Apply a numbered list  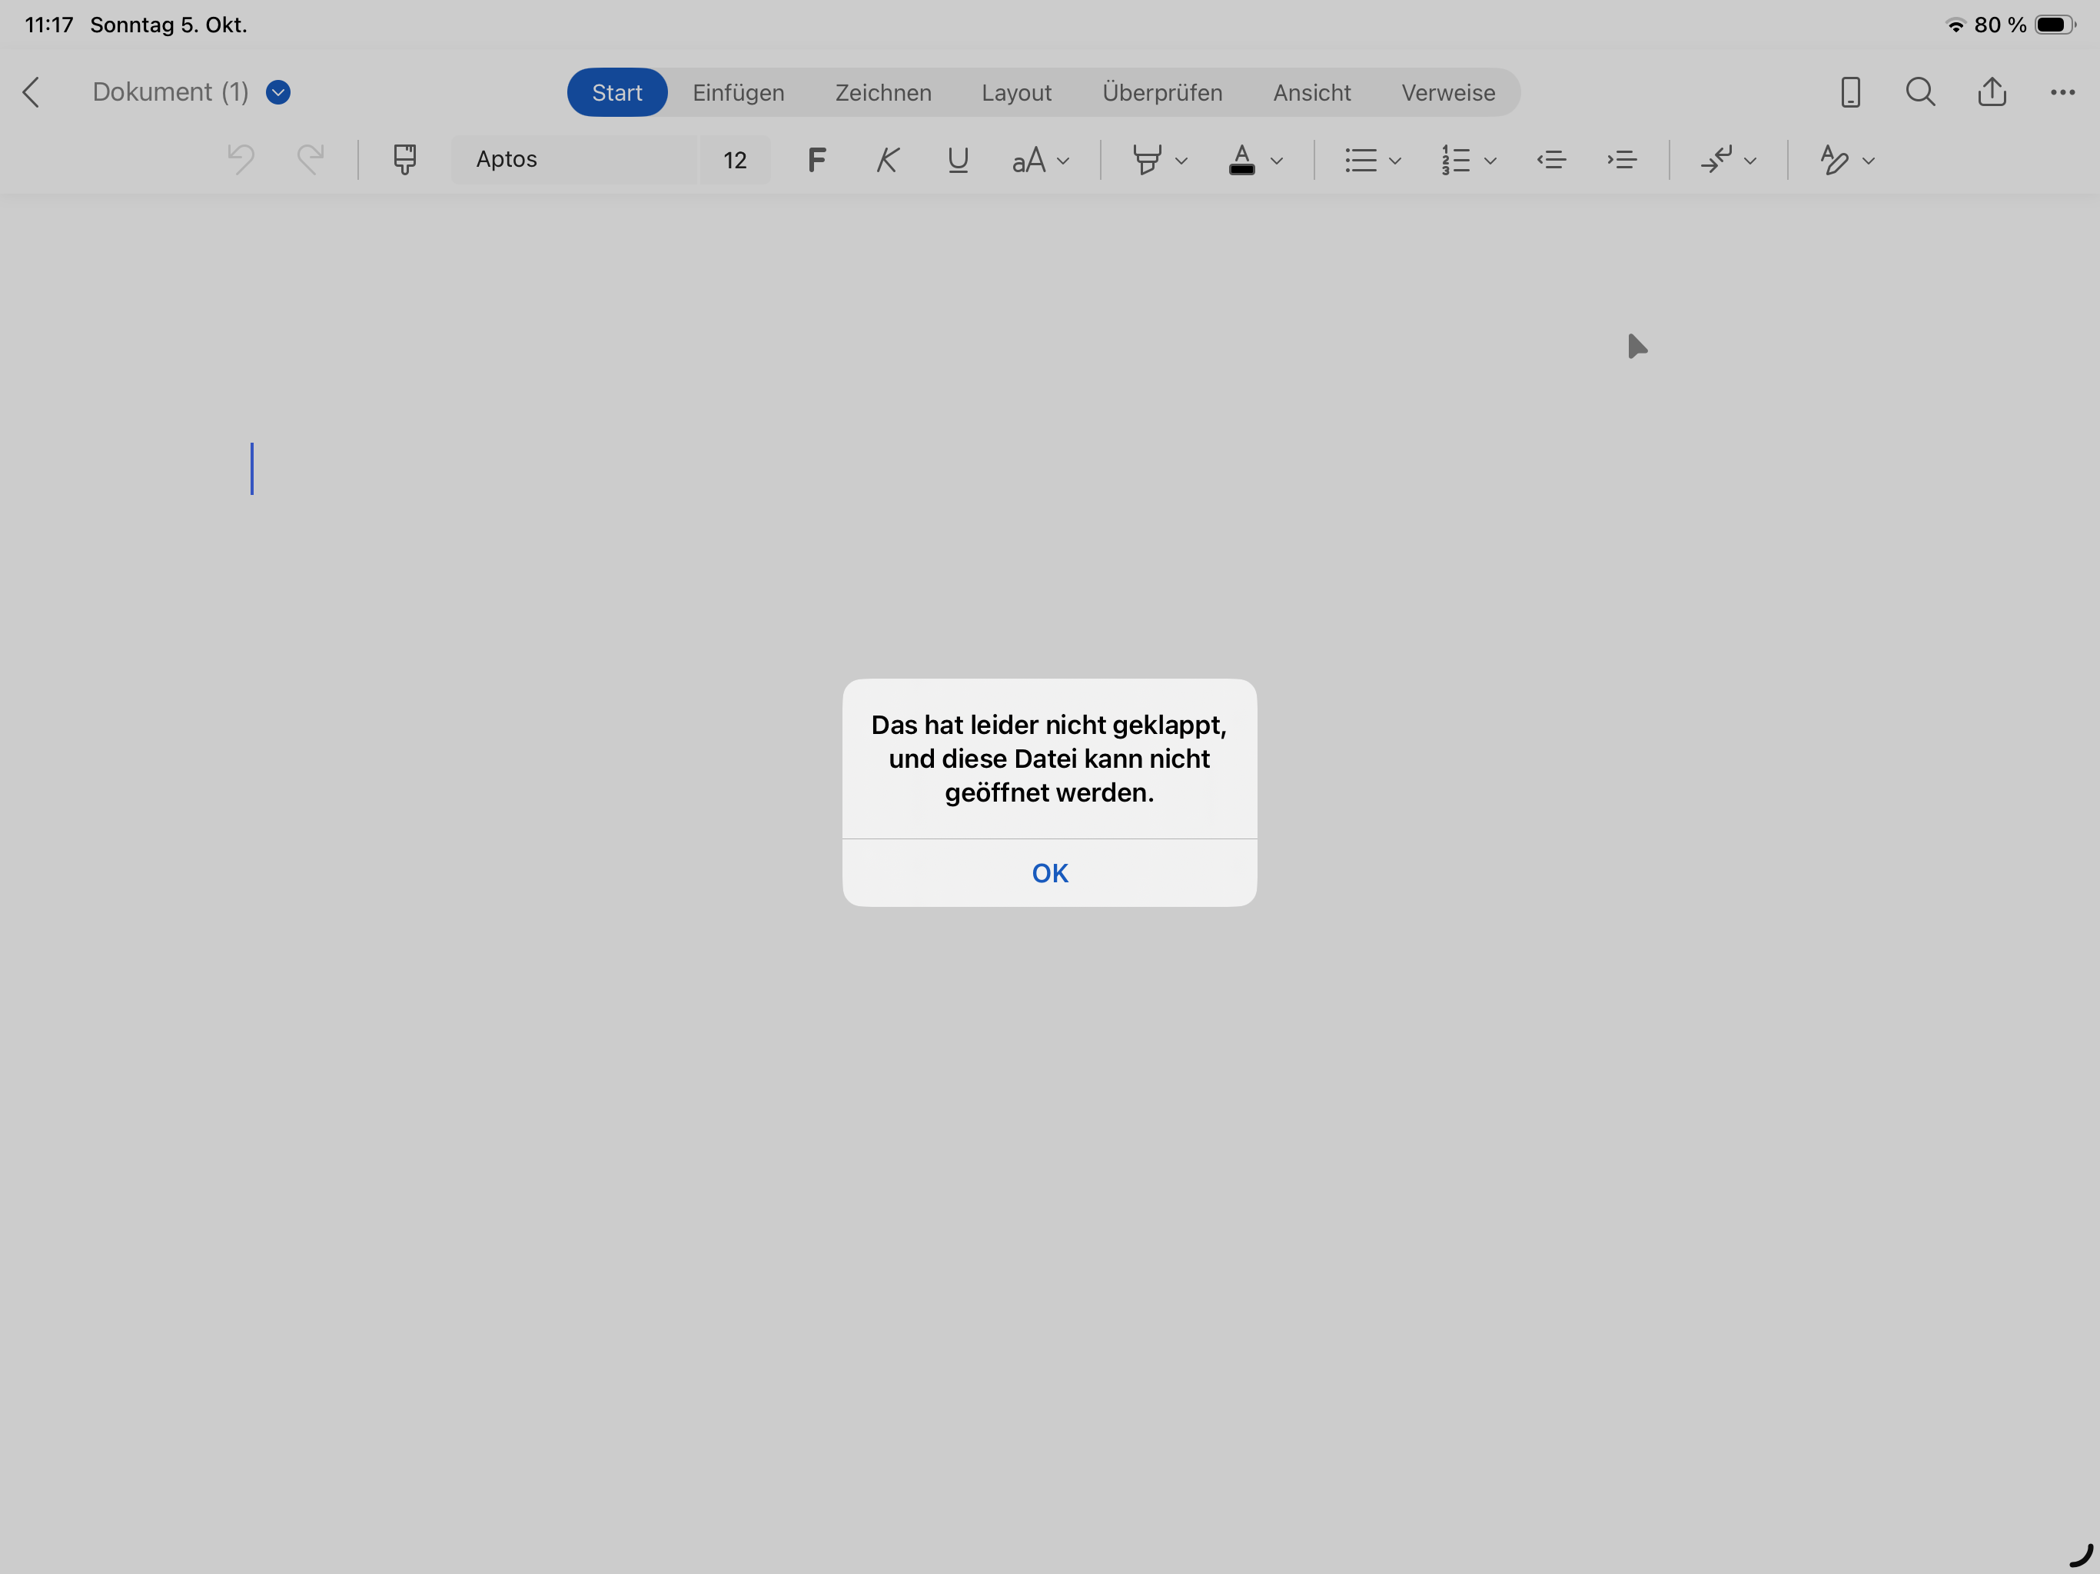click(x=1454, y=160)
